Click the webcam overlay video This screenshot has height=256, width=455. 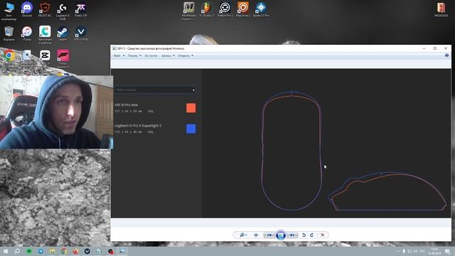point(57,112)
